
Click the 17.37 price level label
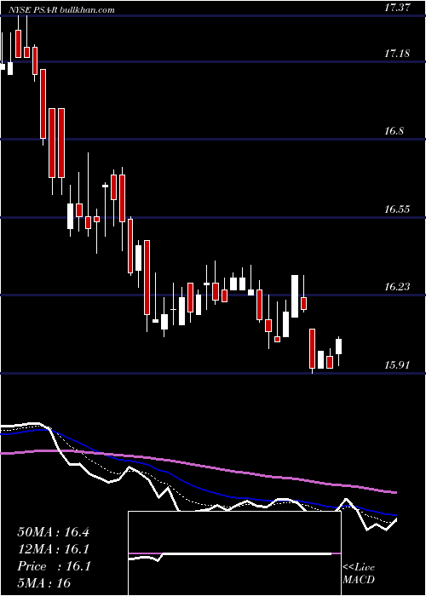tap(397, 7)
